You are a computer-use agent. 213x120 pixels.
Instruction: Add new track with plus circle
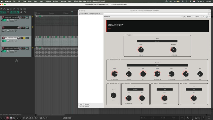[16, 61]
